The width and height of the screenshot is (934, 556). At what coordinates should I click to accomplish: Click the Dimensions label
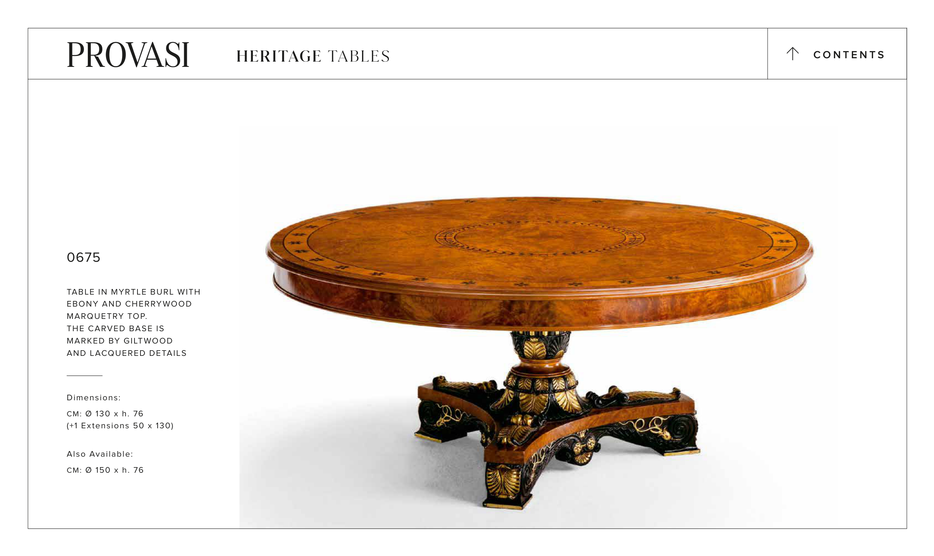(x=94, y=398)
